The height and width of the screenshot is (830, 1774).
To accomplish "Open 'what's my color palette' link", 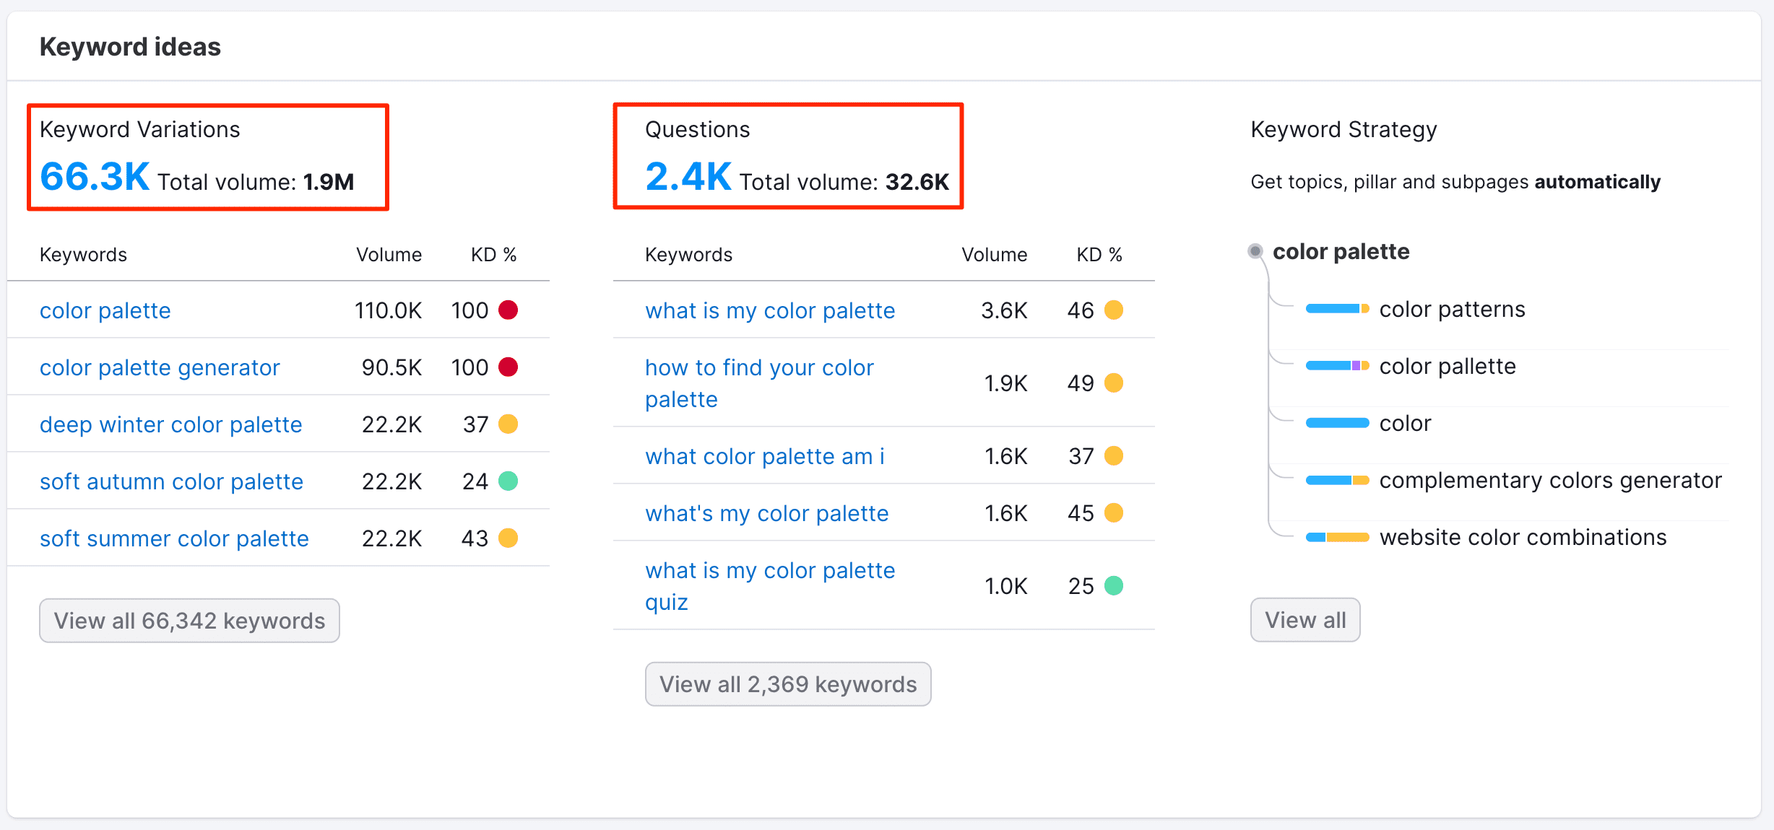I will coord(767,513).
